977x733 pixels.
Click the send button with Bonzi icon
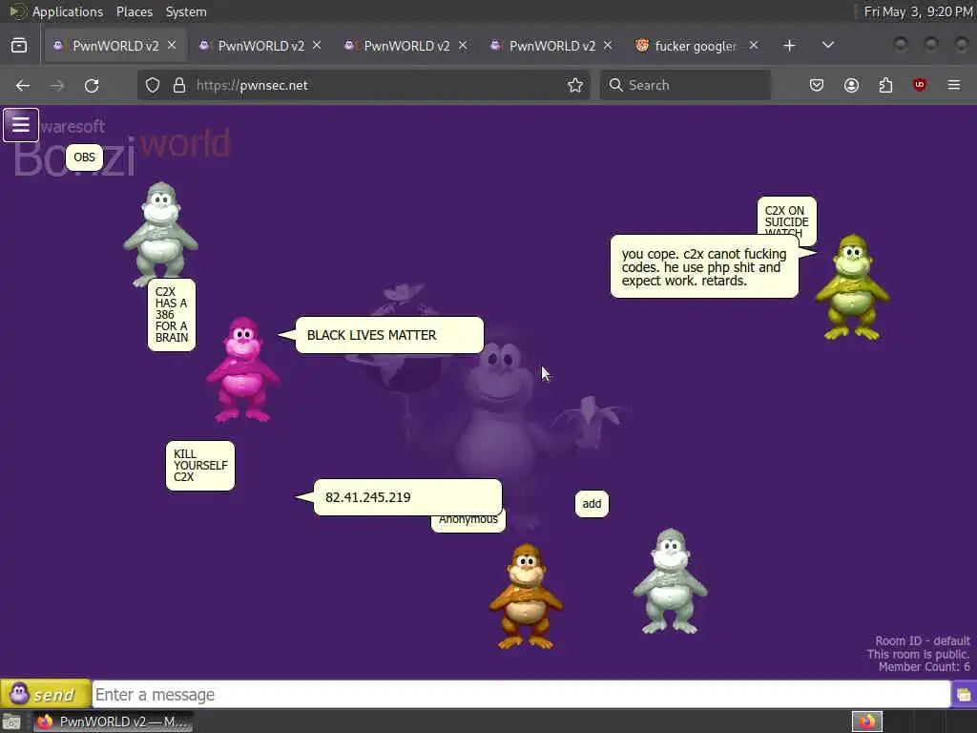46,694
